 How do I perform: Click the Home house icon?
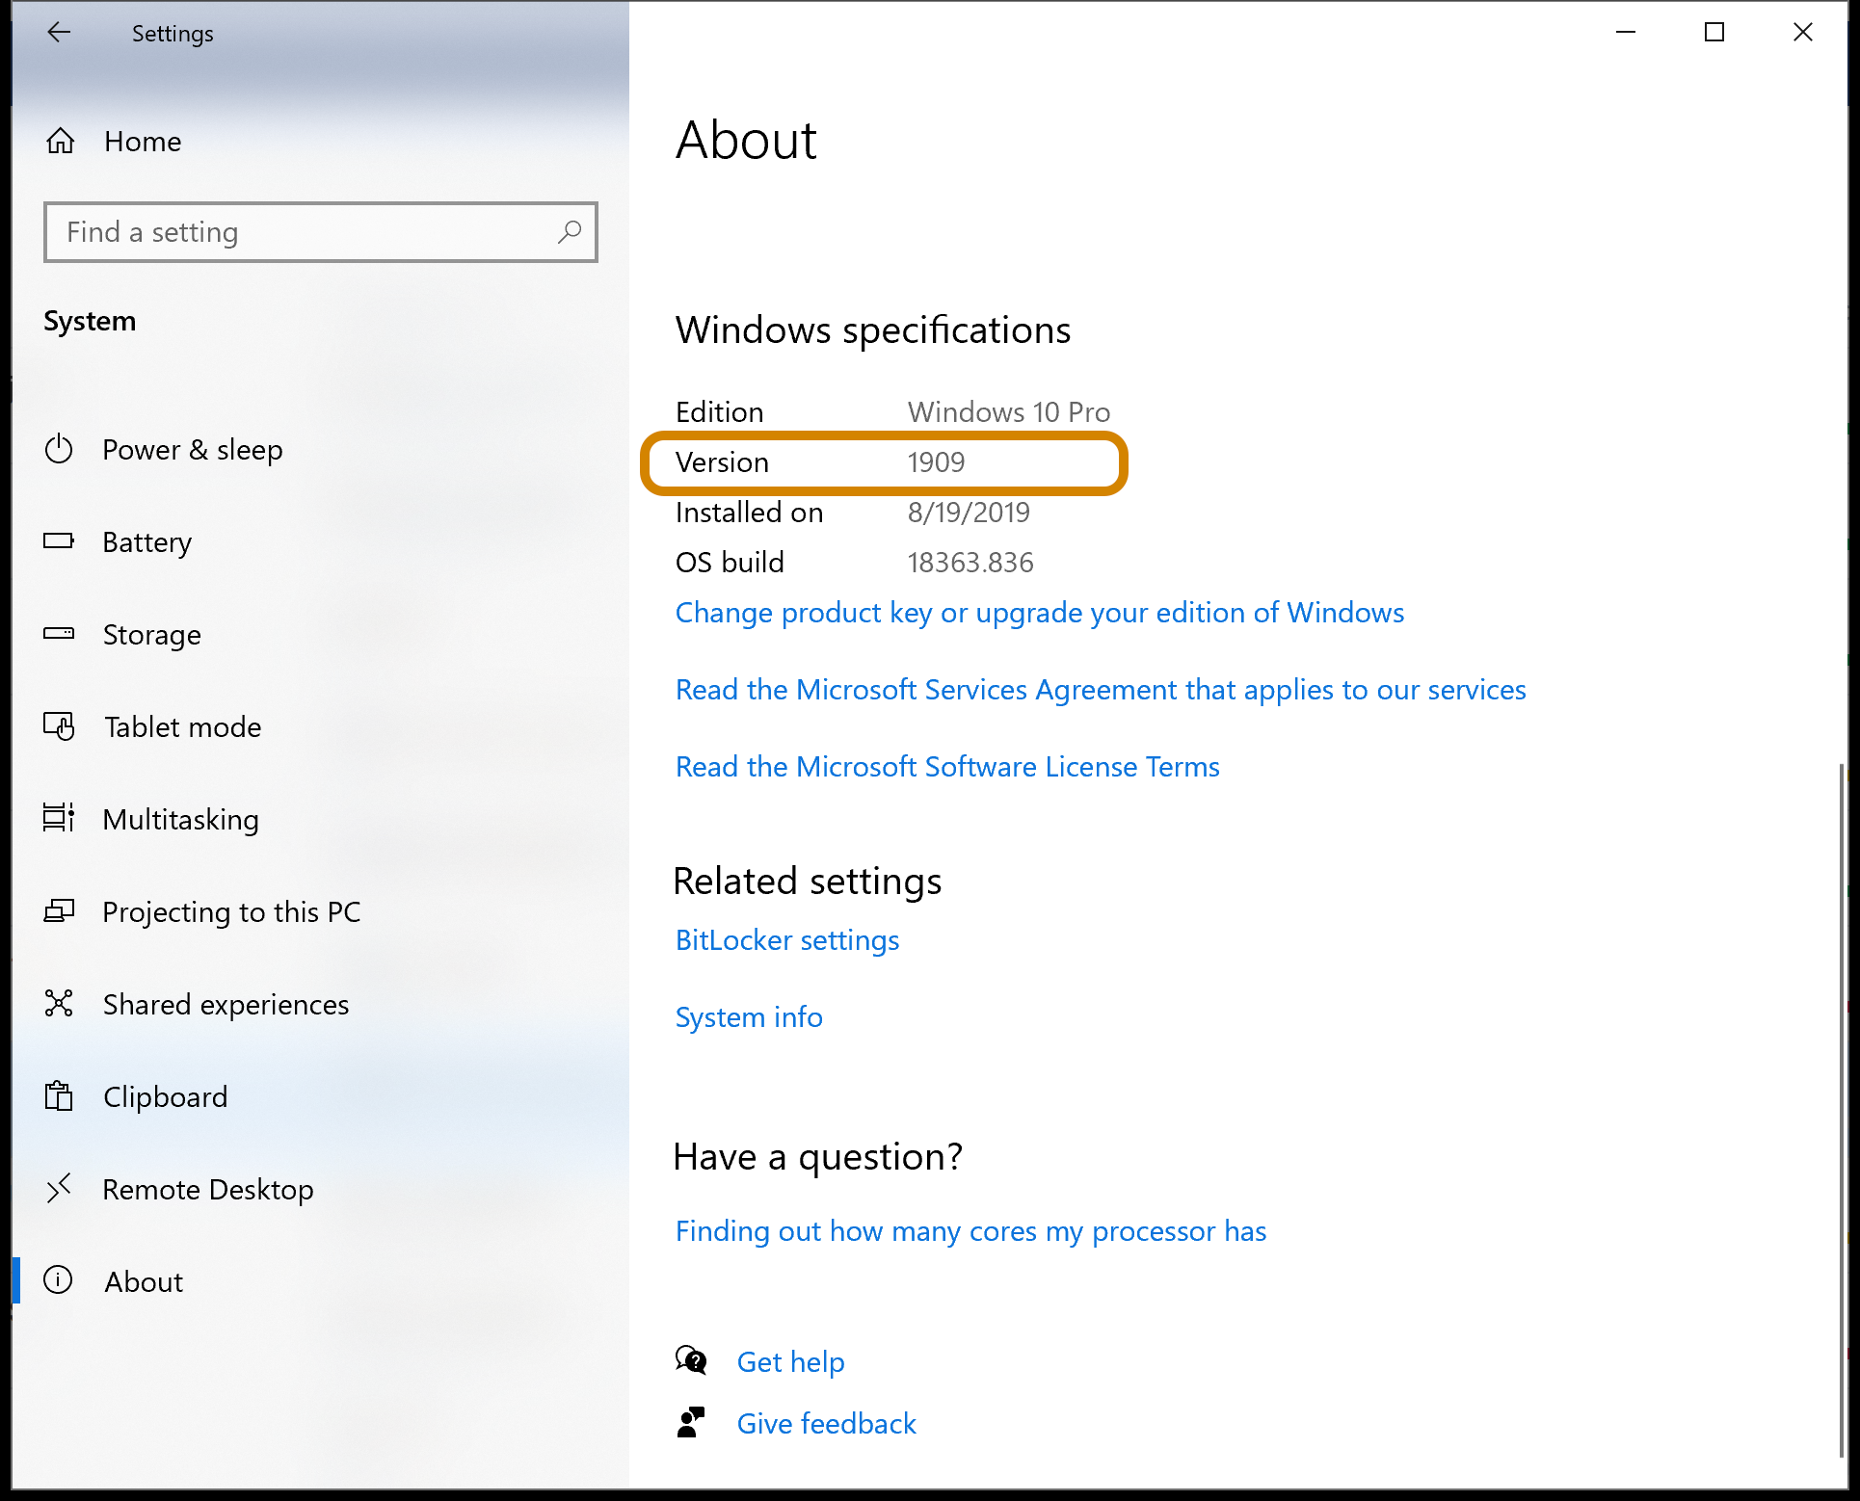61,142
